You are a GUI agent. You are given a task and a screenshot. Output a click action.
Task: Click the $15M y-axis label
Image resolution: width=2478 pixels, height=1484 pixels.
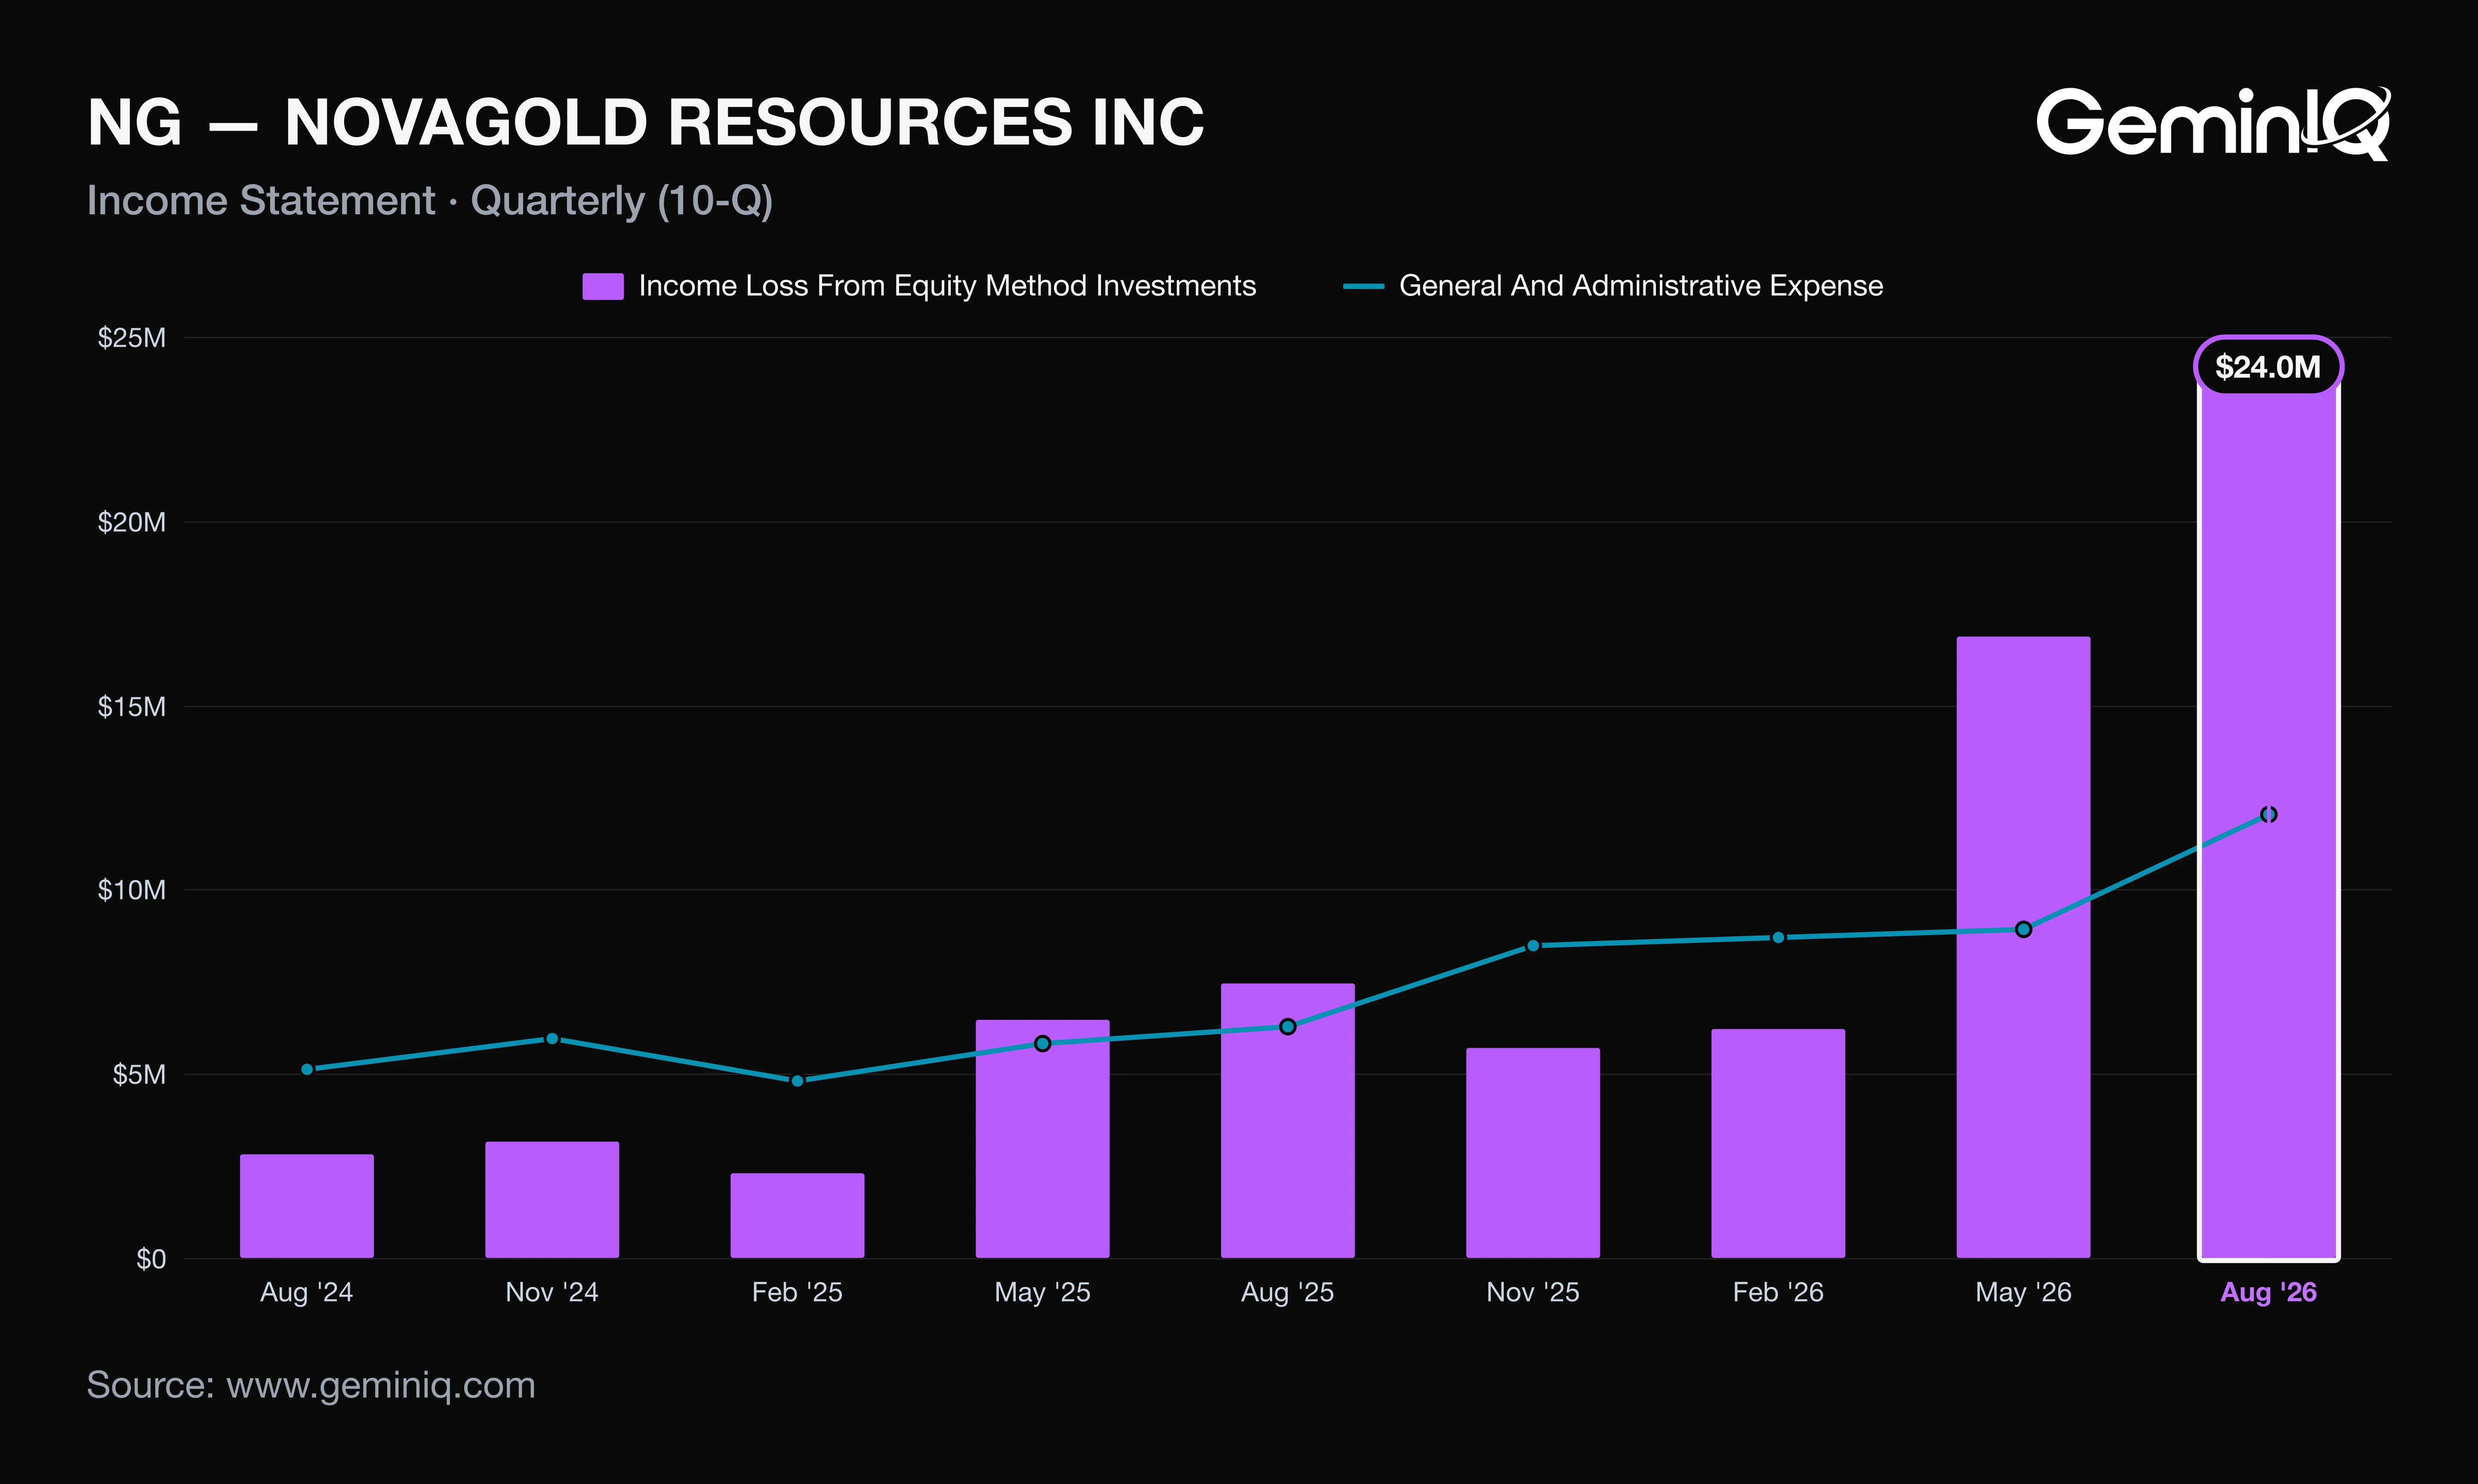pos(132,707)
